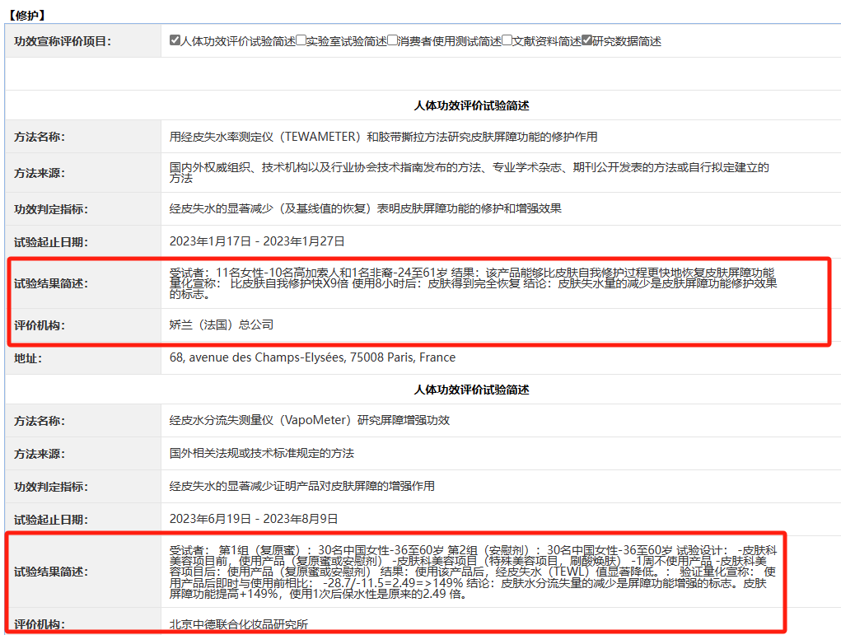Select the date range 2023年1月17日 - 2023年1月27日

click(257, 241)
